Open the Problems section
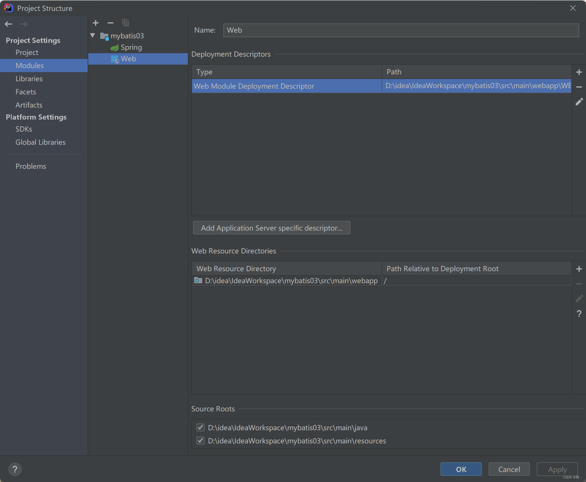Image resolution: width=586 pixels, height=482 pixels. point(31,166)
